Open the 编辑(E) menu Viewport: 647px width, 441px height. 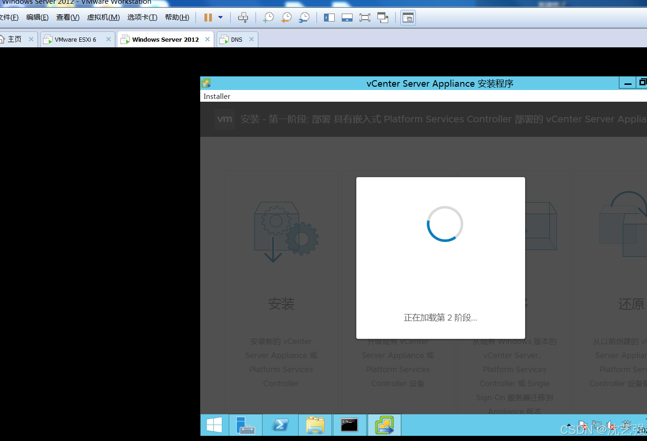[38, 17]
